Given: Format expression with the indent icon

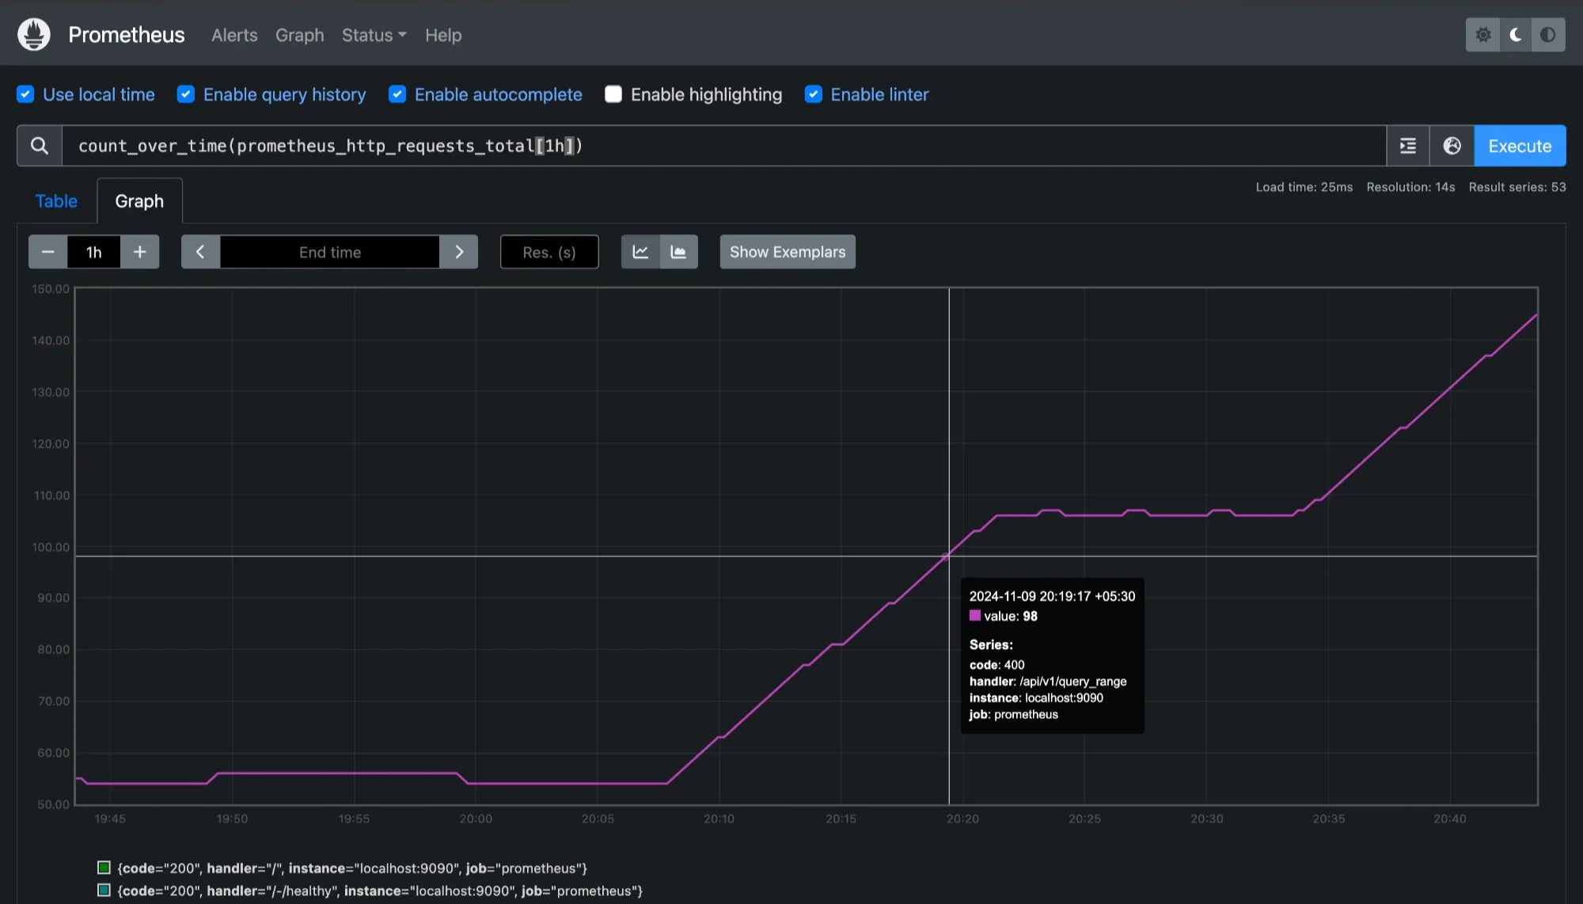Looking at the screenshot, I should pos(1408,146).
